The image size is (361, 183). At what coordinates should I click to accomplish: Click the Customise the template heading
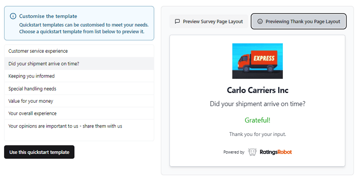point(48,16)
